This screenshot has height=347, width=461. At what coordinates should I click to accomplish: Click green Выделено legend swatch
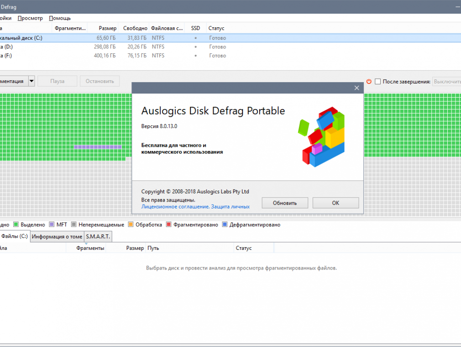(x=16, y=224)
